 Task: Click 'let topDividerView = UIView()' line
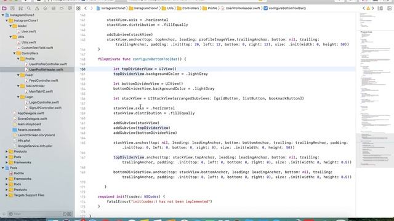tap(145, 69)
